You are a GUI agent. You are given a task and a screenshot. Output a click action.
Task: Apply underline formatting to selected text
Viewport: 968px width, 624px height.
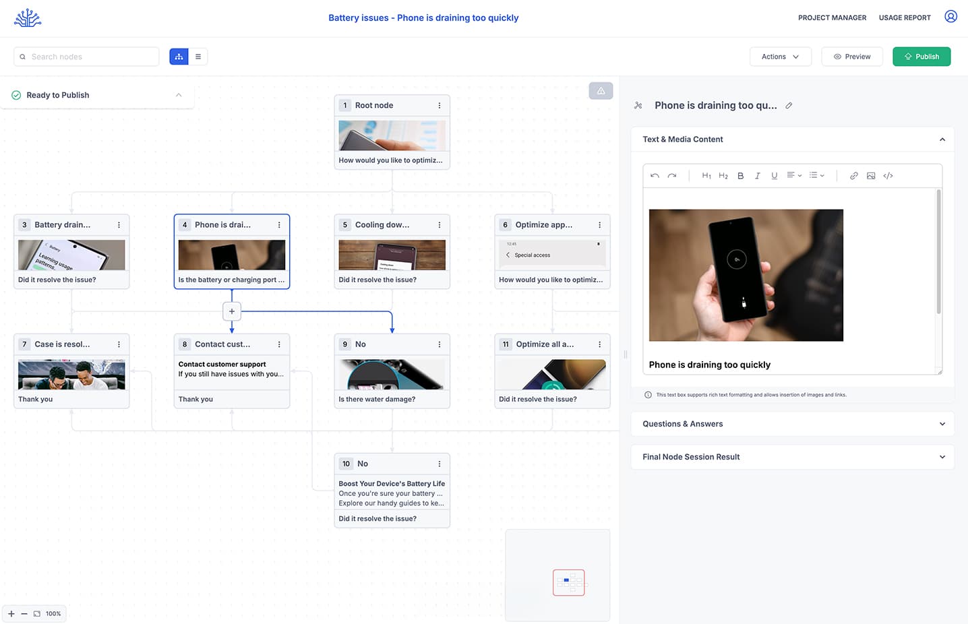click(x=774, y=175)
